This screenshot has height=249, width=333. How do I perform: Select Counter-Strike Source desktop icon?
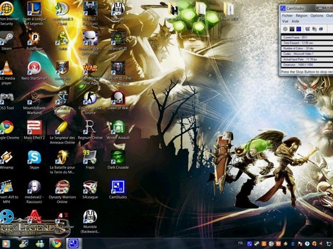[x=90, y=103]
